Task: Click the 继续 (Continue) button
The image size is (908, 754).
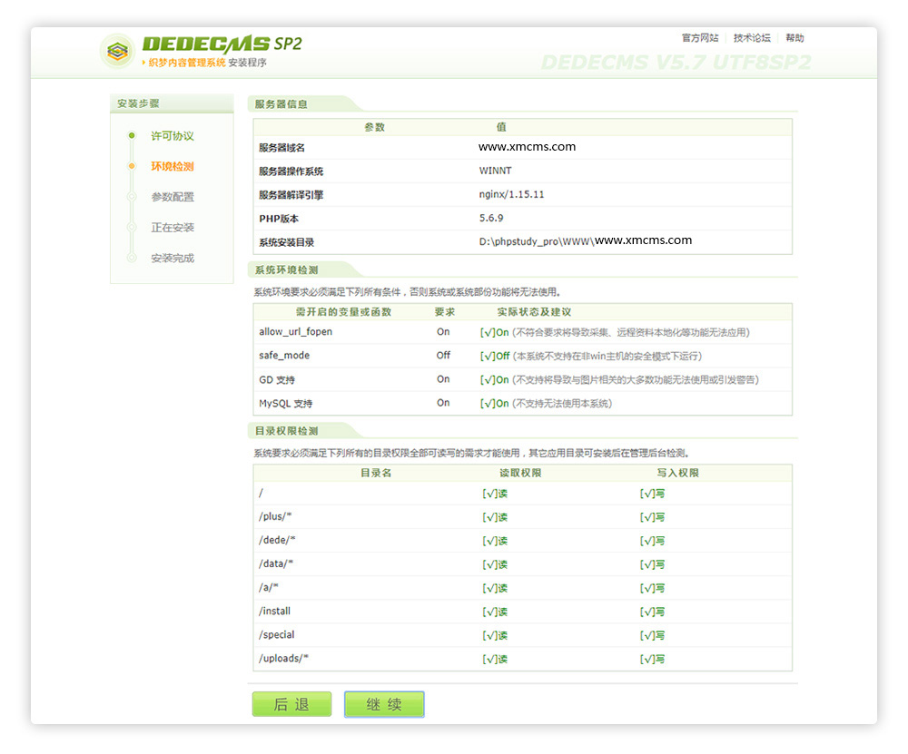Action: pyautogui.click(x=383, y=704)
